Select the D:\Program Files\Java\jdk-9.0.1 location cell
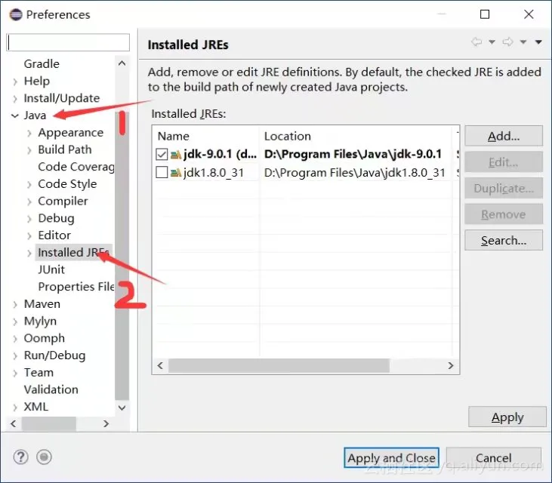Image resolution: width=552 pixels, height=483 pixels. click(x=353, y=154)
